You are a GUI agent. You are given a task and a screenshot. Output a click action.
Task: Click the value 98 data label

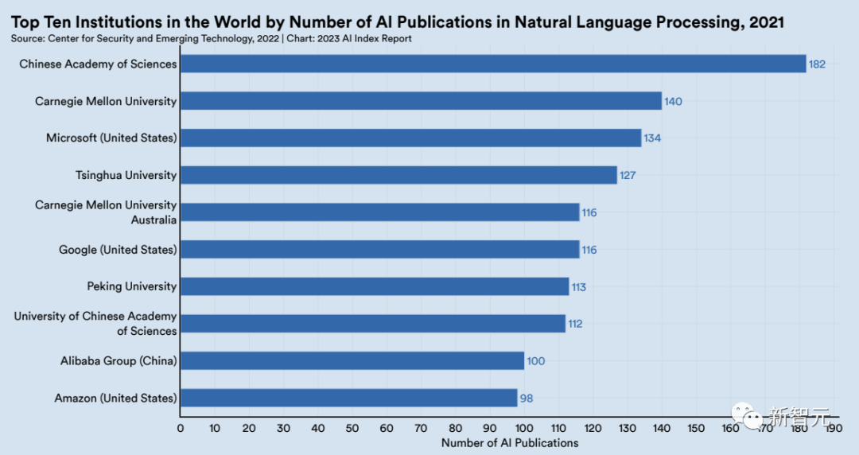coord(527,399)
